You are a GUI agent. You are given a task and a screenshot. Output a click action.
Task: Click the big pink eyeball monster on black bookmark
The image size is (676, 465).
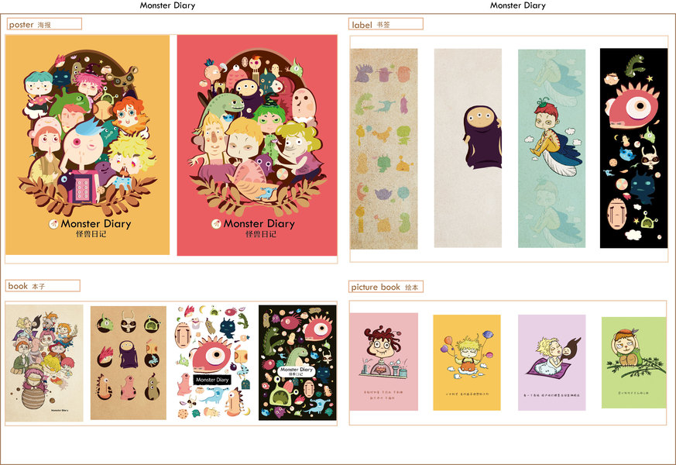pos(633,105)
